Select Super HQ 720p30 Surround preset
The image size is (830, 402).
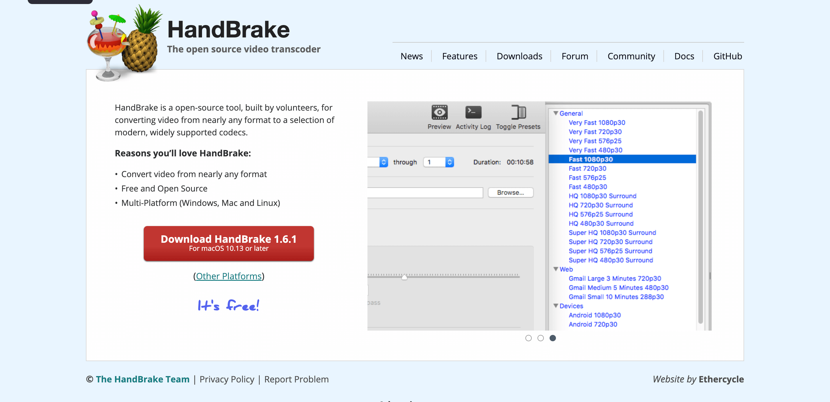point(610,242)
